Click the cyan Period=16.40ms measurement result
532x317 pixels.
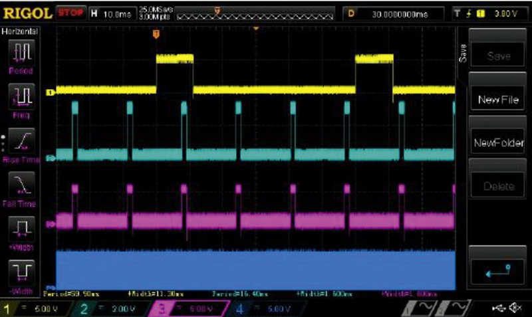click(240, 294)
